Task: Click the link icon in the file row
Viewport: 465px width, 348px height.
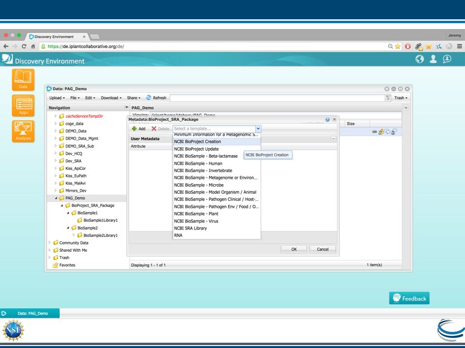Action: [x=375, y=131]
